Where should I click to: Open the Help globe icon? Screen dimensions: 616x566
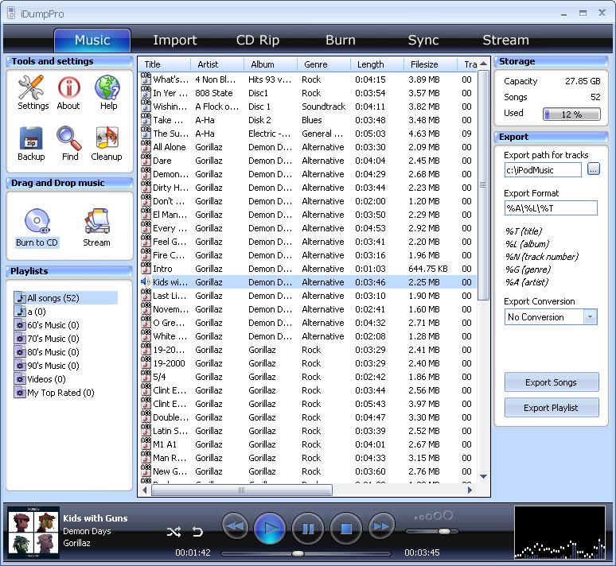tap(107, 88)
